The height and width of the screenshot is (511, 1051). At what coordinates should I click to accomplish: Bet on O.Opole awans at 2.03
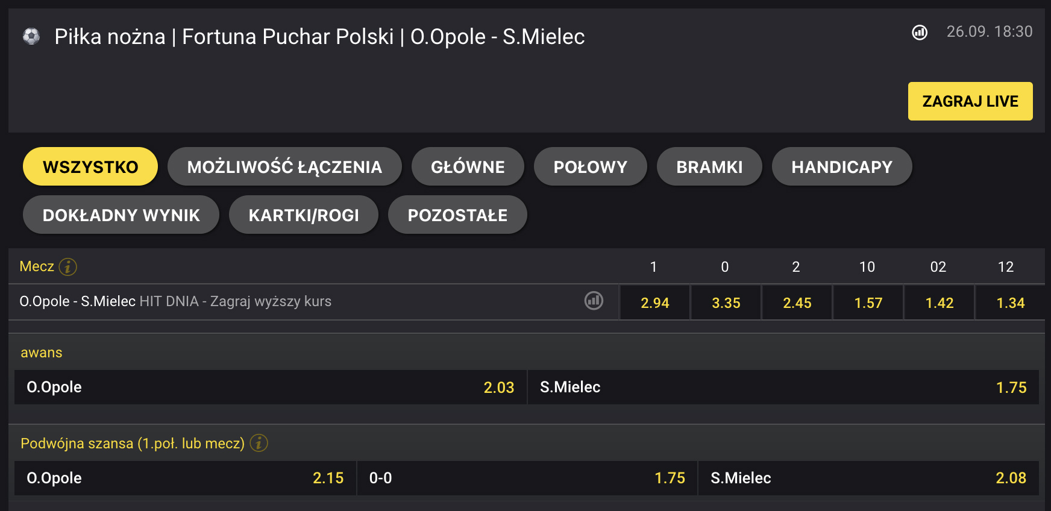[x=270, y=387]
